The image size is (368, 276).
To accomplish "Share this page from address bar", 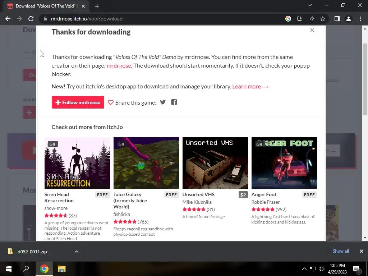I will pos(311,19).
